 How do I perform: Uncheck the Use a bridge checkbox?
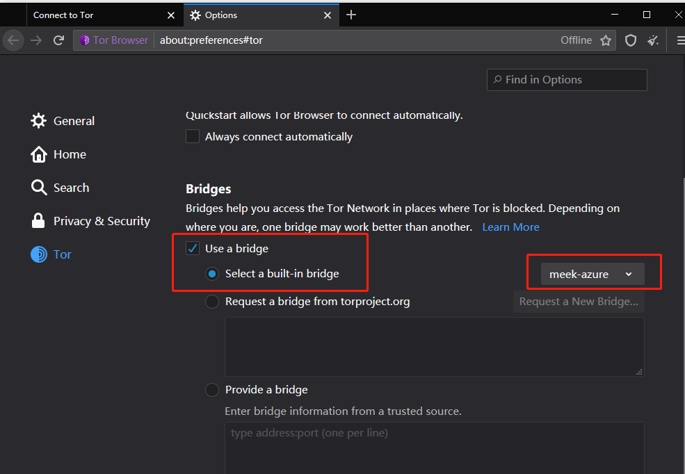pos(193,249)
